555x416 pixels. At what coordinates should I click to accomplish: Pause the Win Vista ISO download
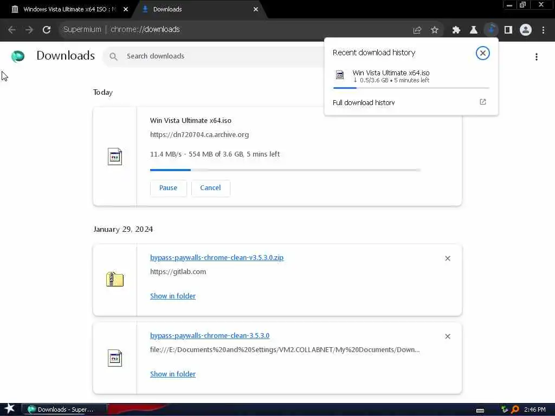tap(168, 188)
